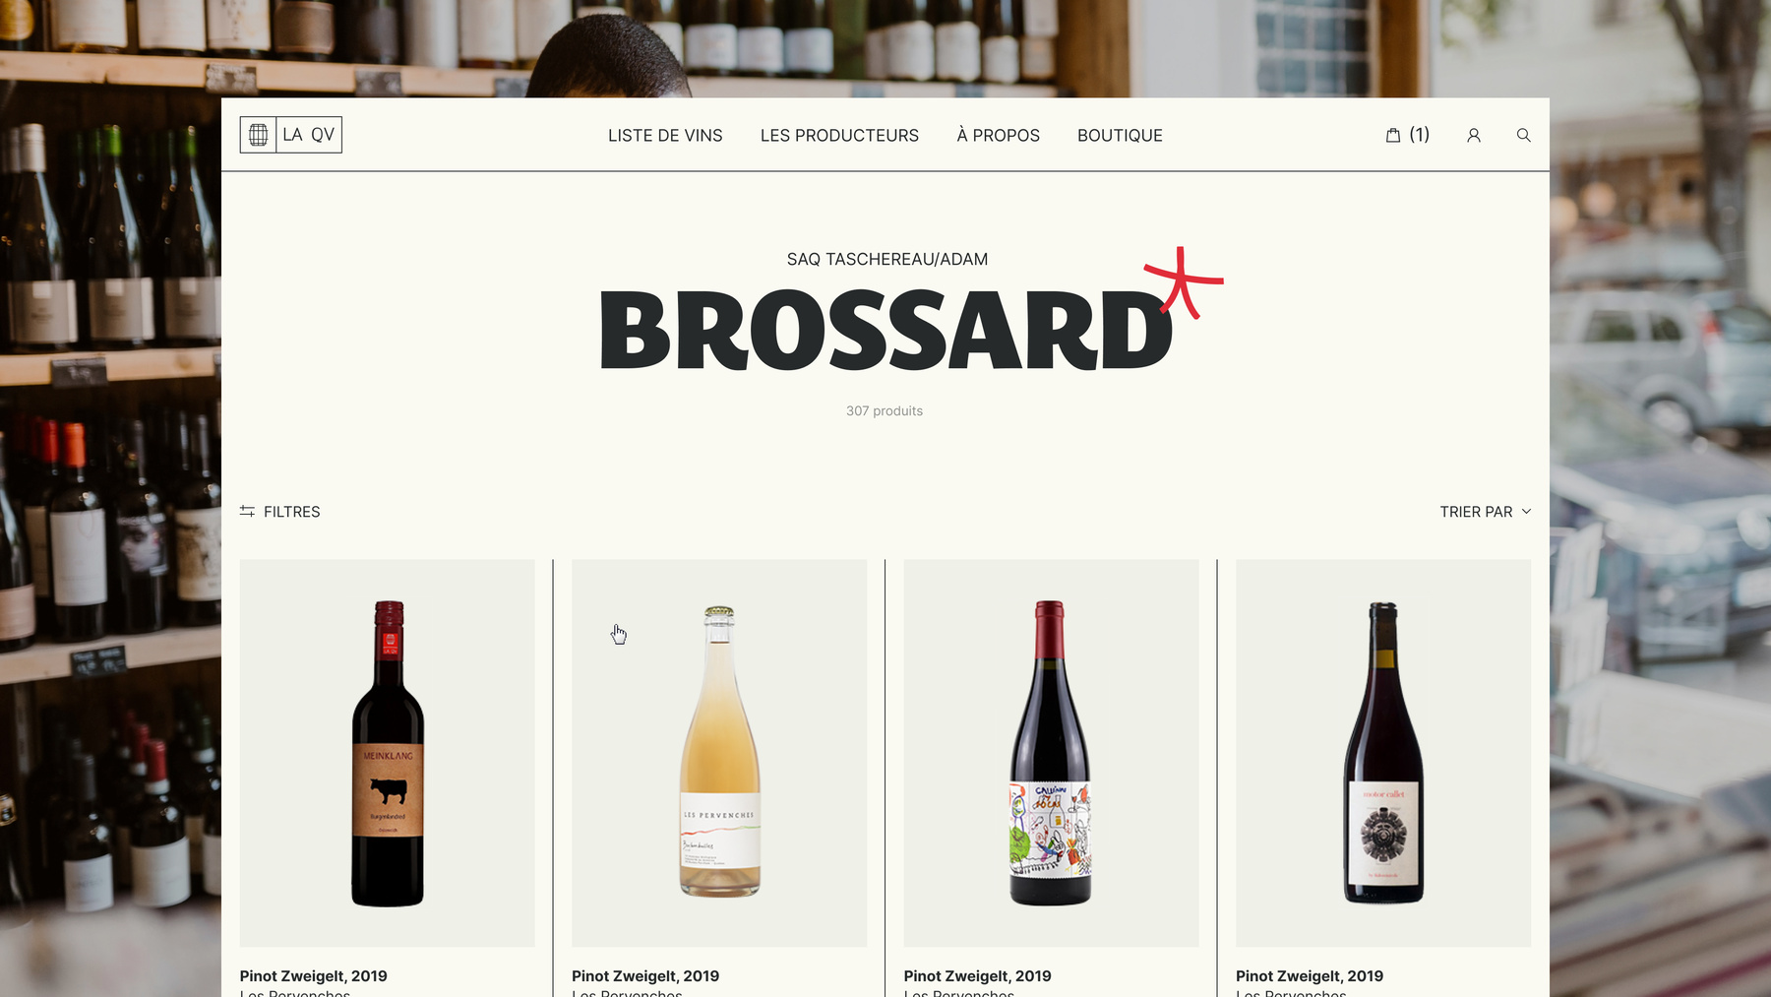Click the search magnifier icon
The height and width of the screenshot is (997, 1771).
tap(1523, 135)
